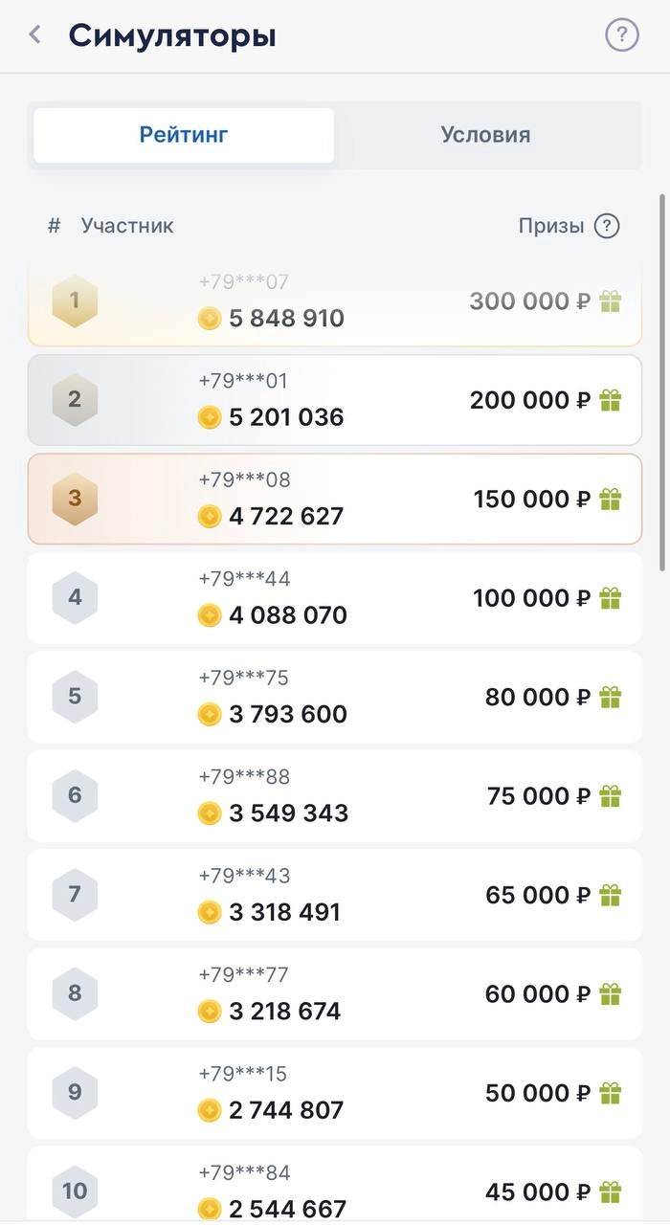Open participant +79***77 entry
This screenshot has width=670, height=1225.
[335, 993]
